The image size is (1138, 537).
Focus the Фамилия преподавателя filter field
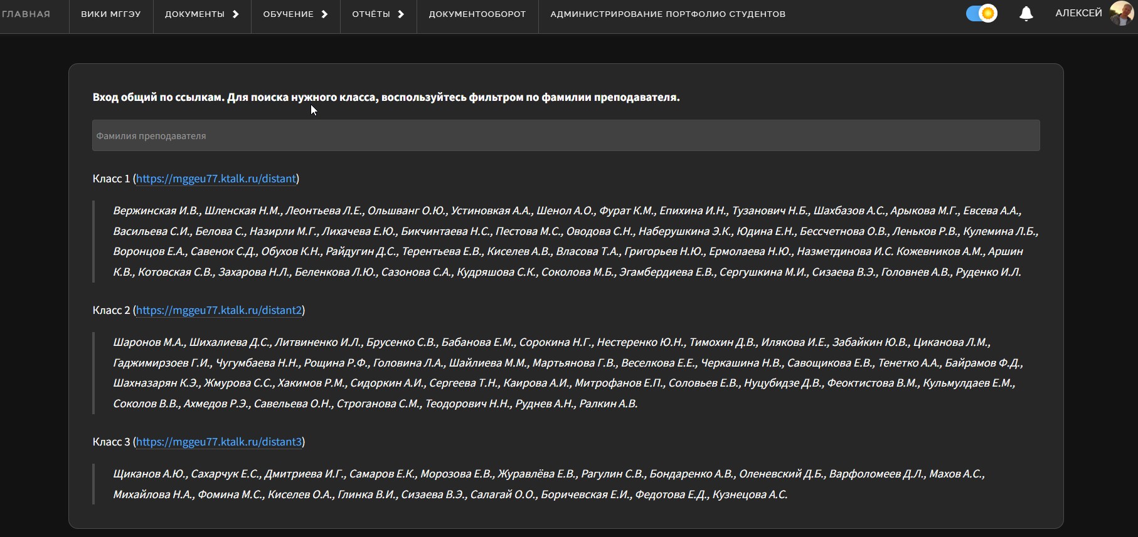(565, 135)
